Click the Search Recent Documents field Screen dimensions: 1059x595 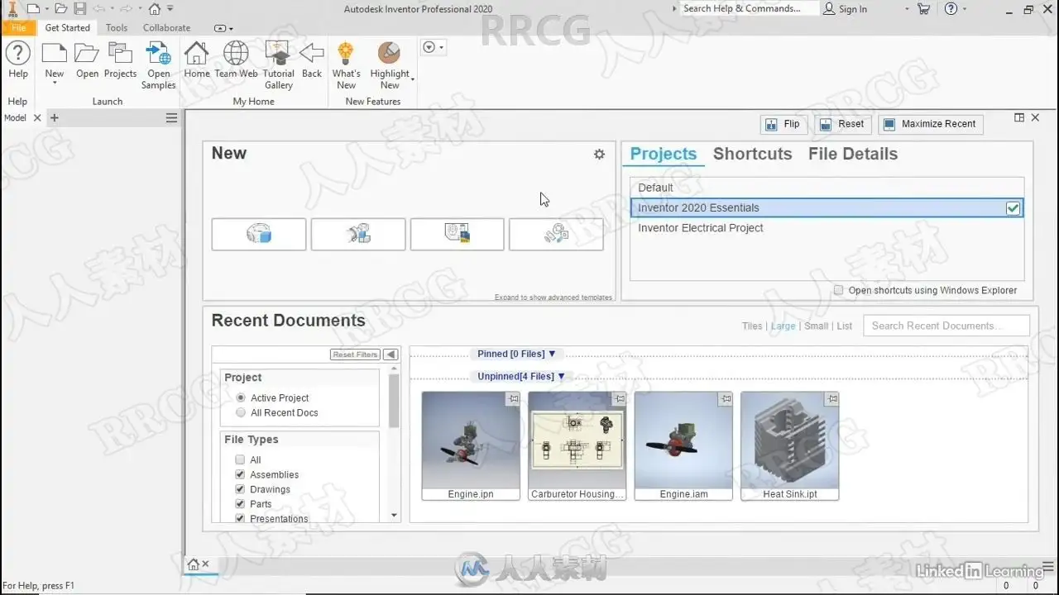click(946, 326)
